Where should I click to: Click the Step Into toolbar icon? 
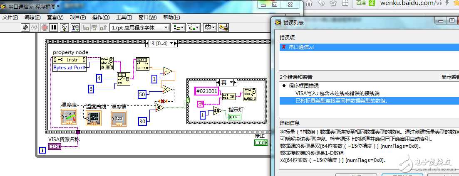85,27
